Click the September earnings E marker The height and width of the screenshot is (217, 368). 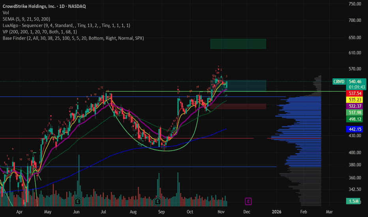coord(158,201)
